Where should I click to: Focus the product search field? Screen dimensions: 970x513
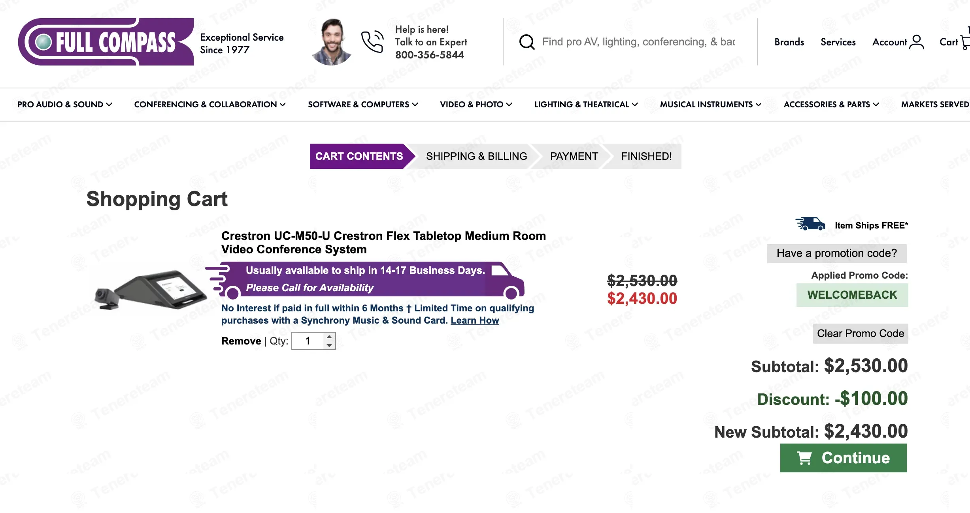[x=638, y=42]
